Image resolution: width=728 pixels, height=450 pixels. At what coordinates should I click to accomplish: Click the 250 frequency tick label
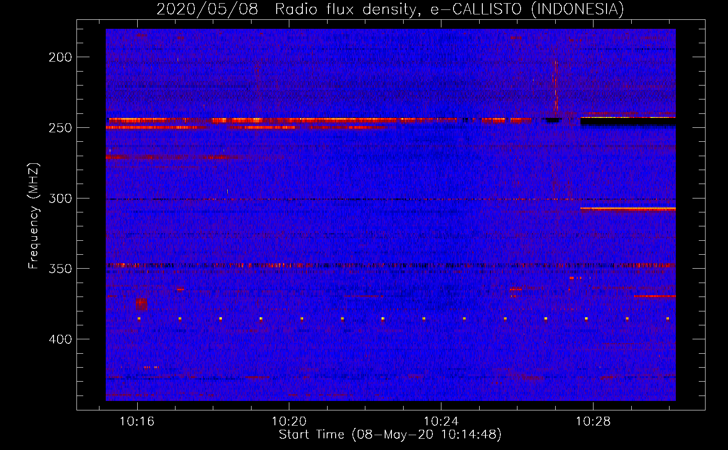click(60, 128)
